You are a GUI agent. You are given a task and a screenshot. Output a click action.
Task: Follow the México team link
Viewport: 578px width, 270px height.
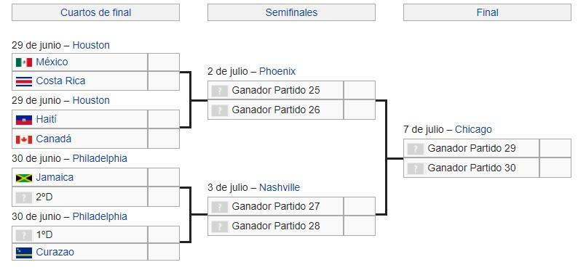tap(52, 62)
